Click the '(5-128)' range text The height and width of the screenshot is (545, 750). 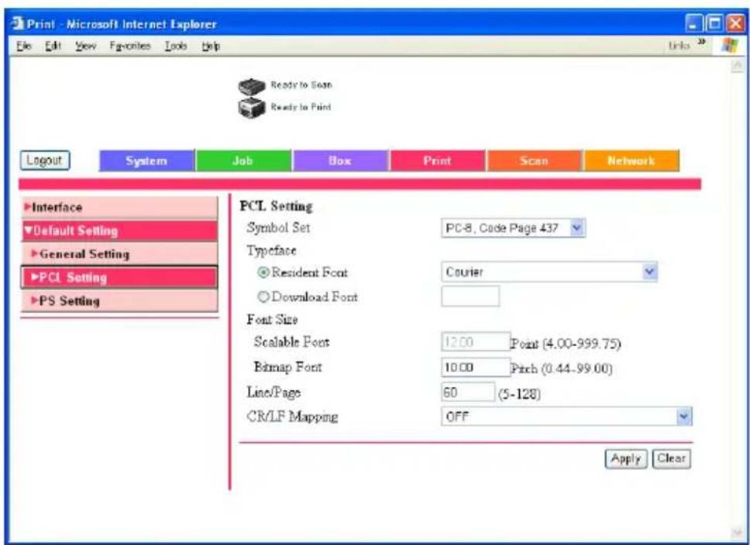(x=519, y=394)
